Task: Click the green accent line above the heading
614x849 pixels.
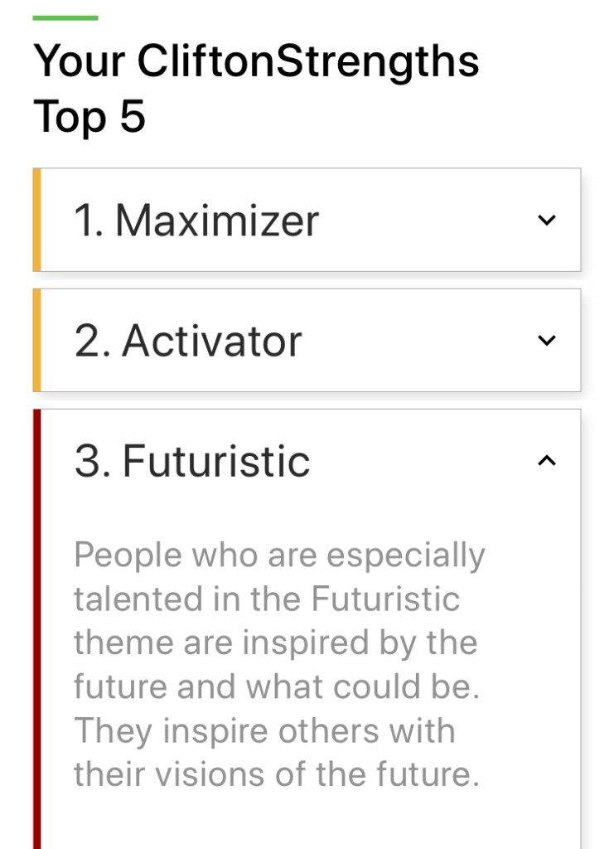Action: tap(65, 17)
